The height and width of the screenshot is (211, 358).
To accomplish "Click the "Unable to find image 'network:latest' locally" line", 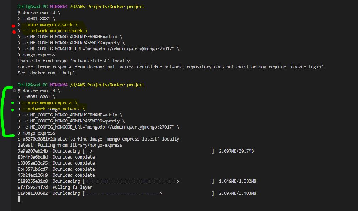I will (73, 61).
